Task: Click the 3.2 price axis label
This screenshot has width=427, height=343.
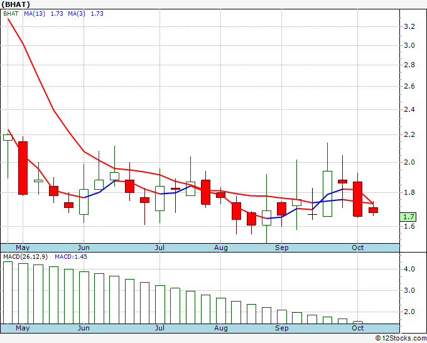Action: (409, 26)
